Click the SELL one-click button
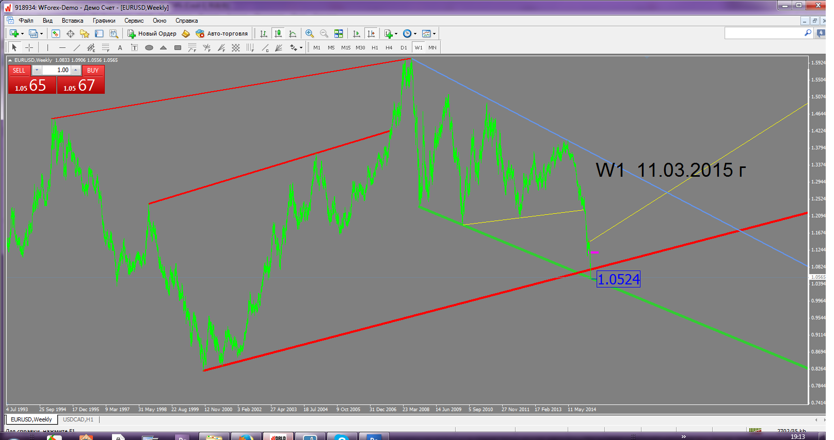834x440 pixels. click(19, 70)
